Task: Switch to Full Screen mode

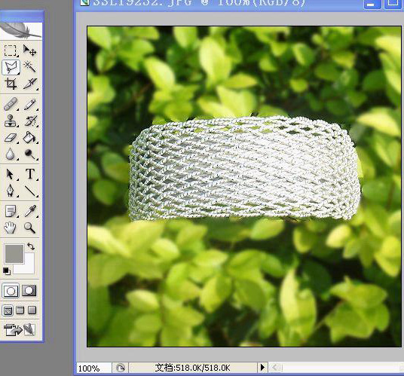Action: point(32,310)
